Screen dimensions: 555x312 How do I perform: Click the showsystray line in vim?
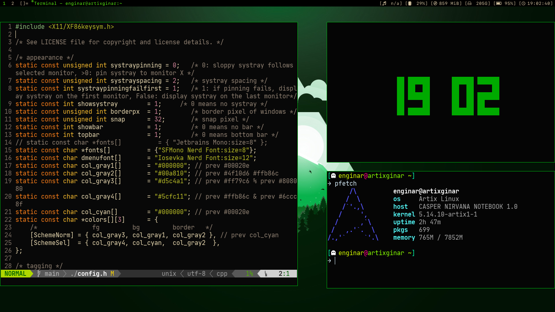point(141,104)
